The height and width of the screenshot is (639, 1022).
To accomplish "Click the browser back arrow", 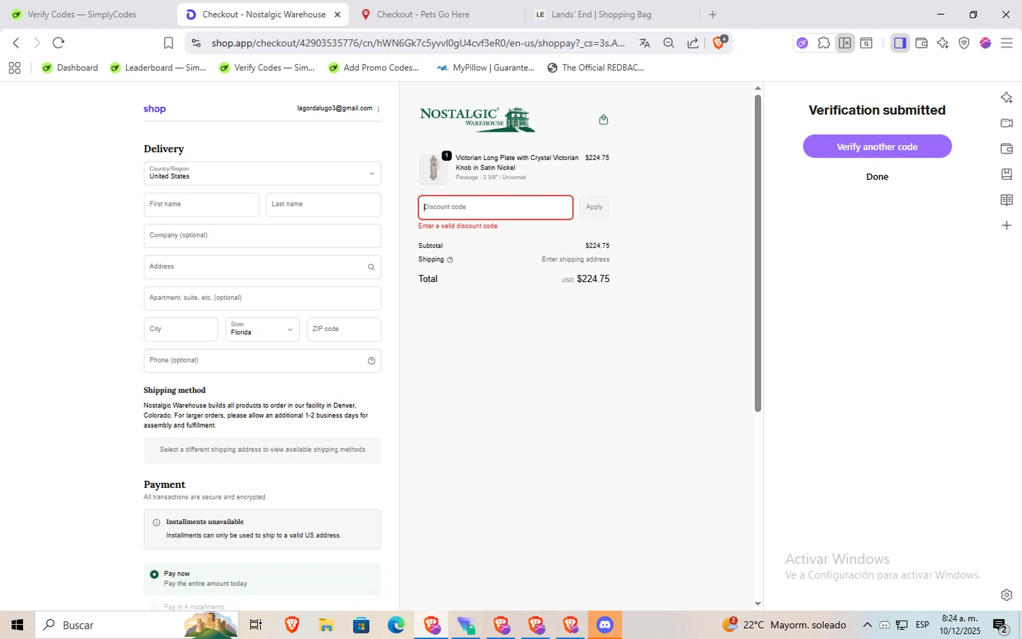I will (16, 43).
